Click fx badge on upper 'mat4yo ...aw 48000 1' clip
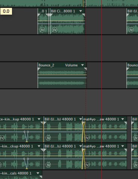Screen dimensions: 138x179 pyautogui.click(x=87, y=138)
